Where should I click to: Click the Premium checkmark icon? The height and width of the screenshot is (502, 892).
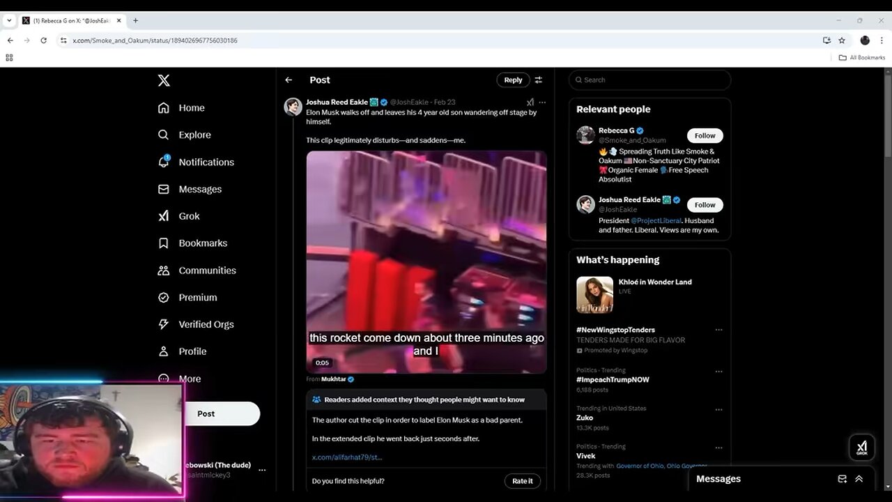(x=164, y=297)
